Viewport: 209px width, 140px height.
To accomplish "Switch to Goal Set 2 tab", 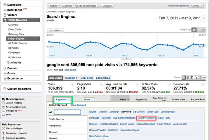I will pos(87,78).
